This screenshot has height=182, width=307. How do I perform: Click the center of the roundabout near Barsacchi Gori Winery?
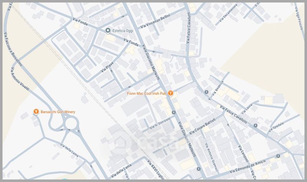71,123
